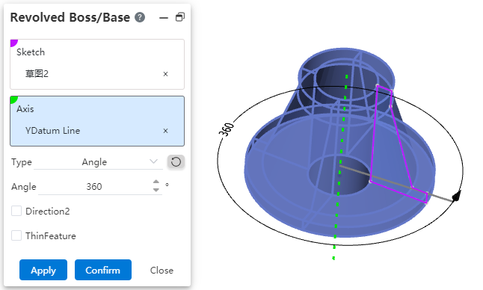Enable the Direction2 checkbox
This screenshot has height=290, width=483.
[16, 212]
